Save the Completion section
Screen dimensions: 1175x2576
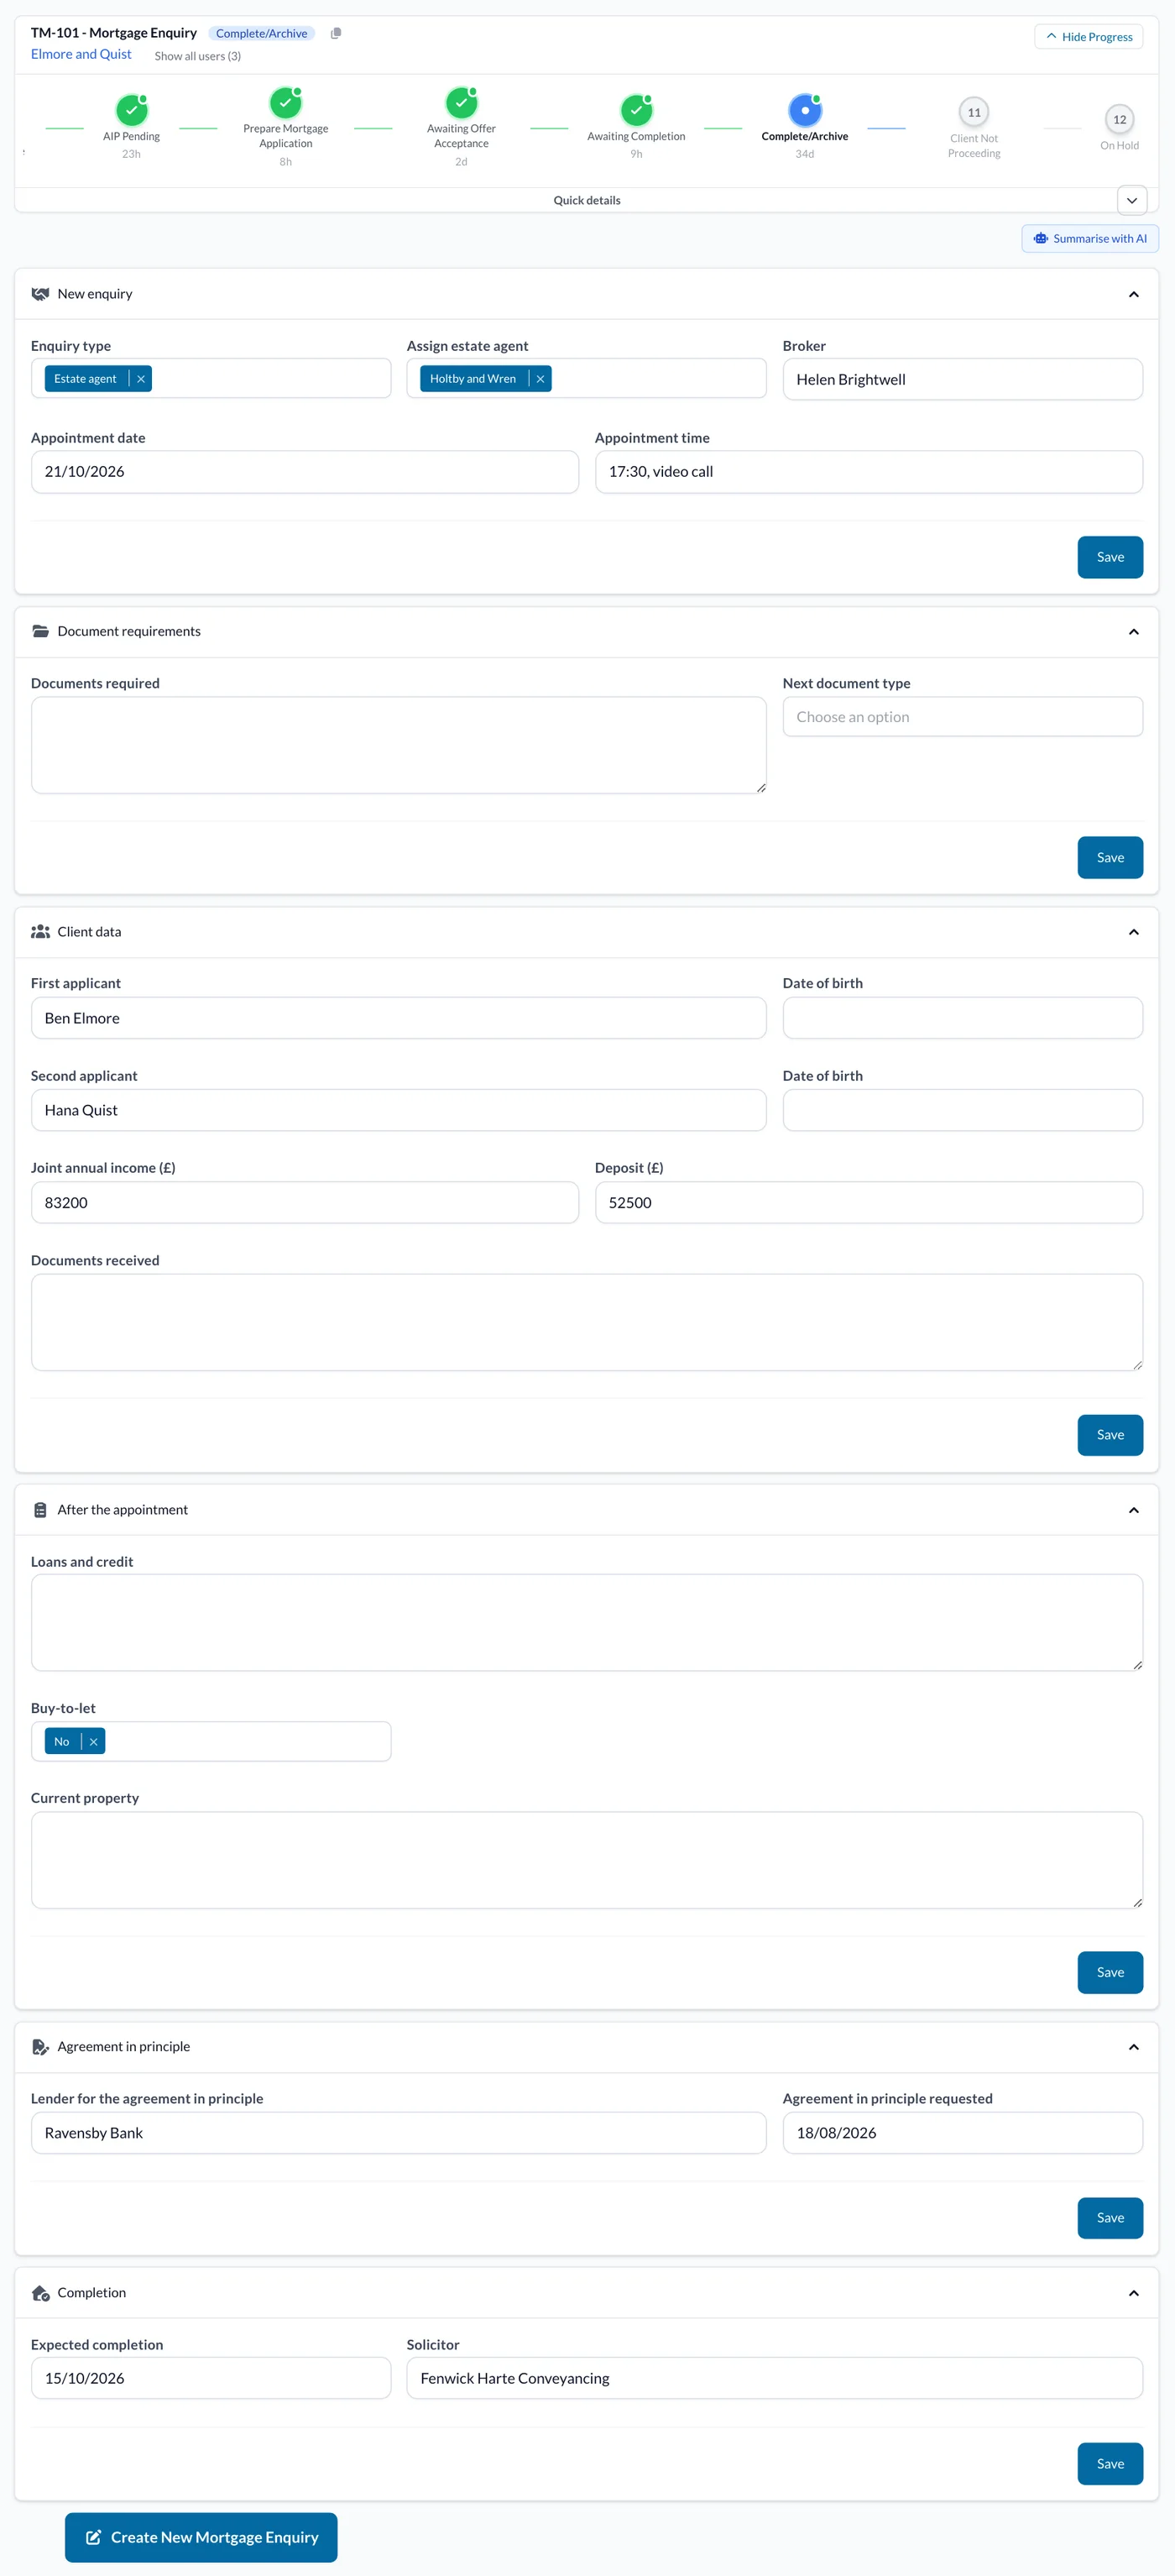1110,2464
